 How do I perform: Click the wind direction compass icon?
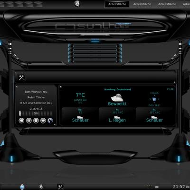(x=154, y=99)
